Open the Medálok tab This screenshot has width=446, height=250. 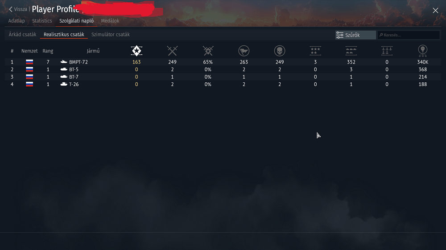tap(110, 21)
